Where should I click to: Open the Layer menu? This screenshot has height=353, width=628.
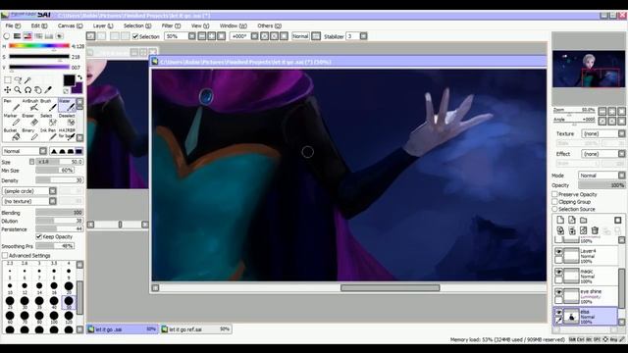pyautogui.click(x=103, y=25)
